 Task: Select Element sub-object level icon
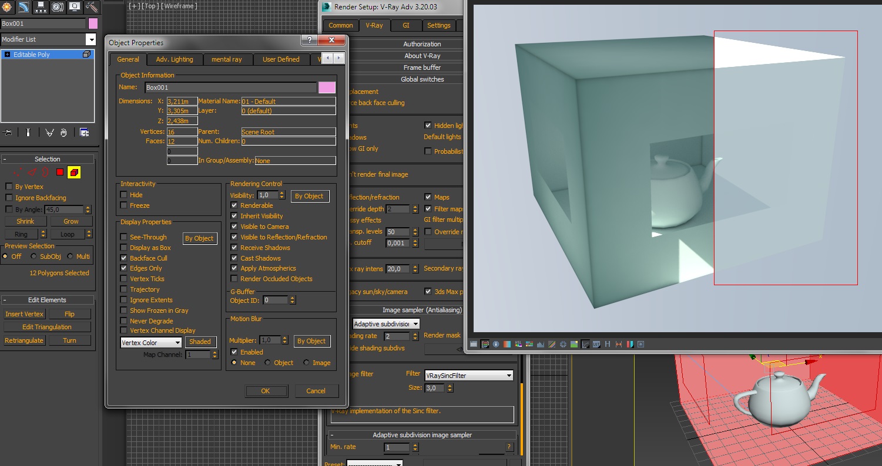pos(74,172)
